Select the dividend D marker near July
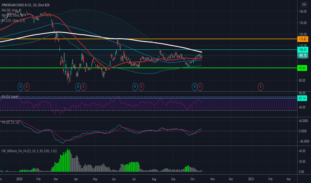Screen dimensions: 311x183 click(x=135, y=87)
